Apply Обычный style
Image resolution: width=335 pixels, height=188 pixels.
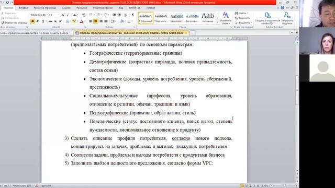pyautogui.click(x=146, y=18)
